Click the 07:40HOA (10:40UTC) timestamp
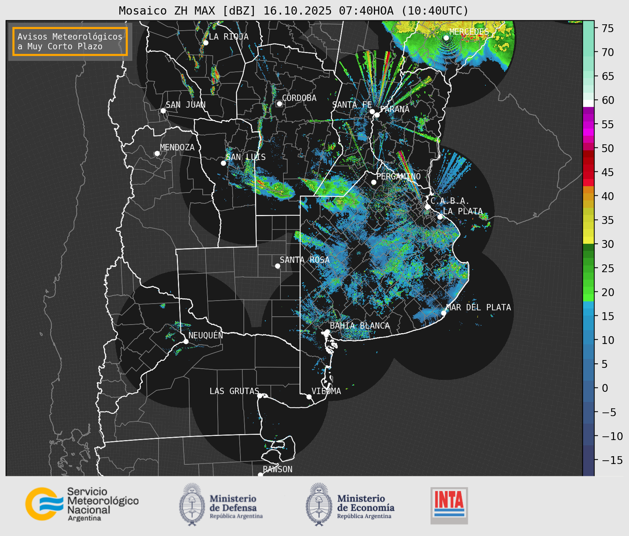The image size is (629, 536). [403, 11]
